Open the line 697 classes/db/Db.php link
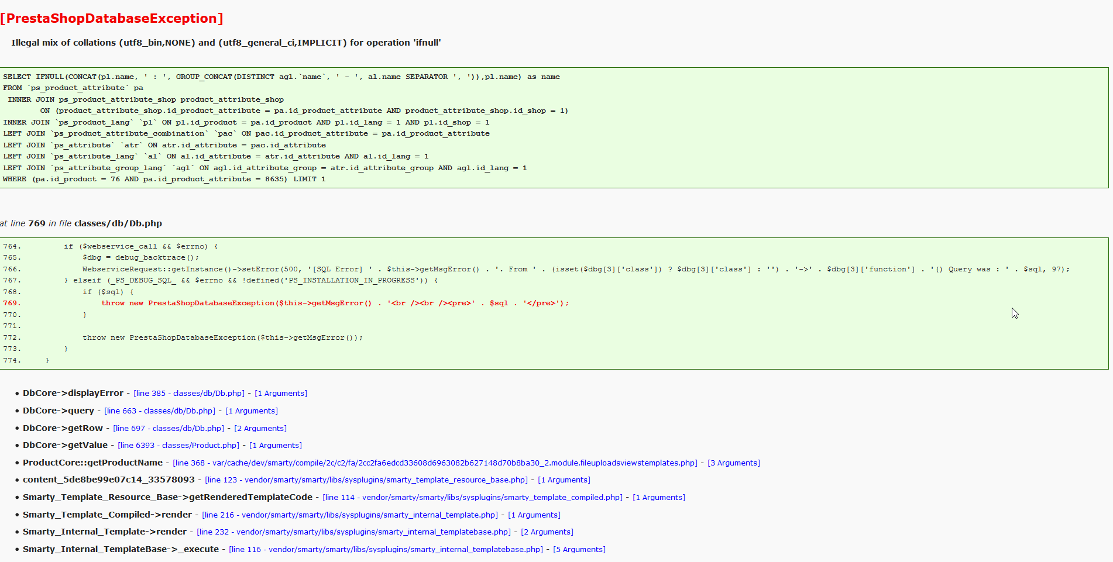Image resolution: width=1113 pixels, height=562 pixels. click(x=169, y=429)
